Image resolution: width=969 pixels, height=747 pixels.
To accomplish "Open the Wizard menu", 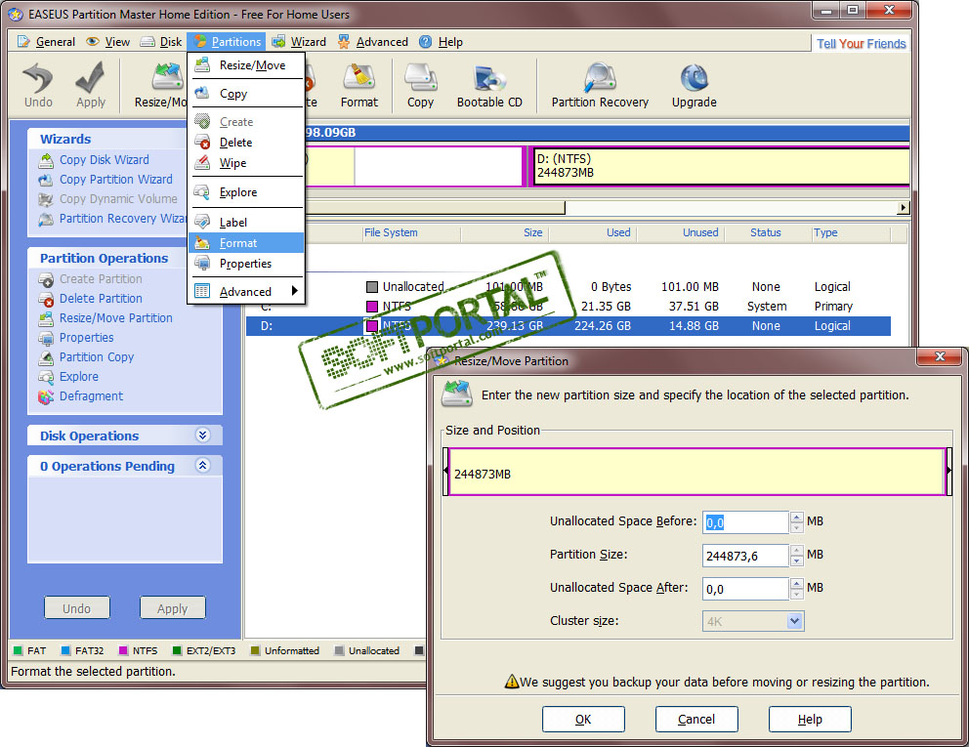I will 300,42.
